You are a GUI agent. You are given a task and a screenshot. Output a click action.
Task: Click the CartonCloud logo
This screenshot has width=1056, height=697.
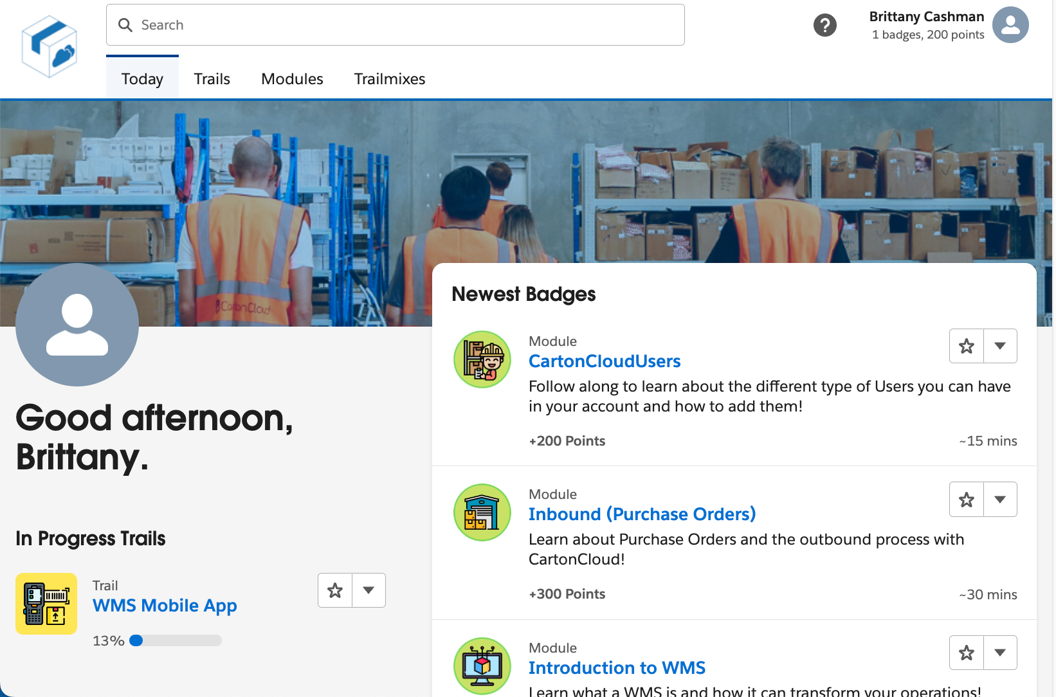(x=48, y=44)
